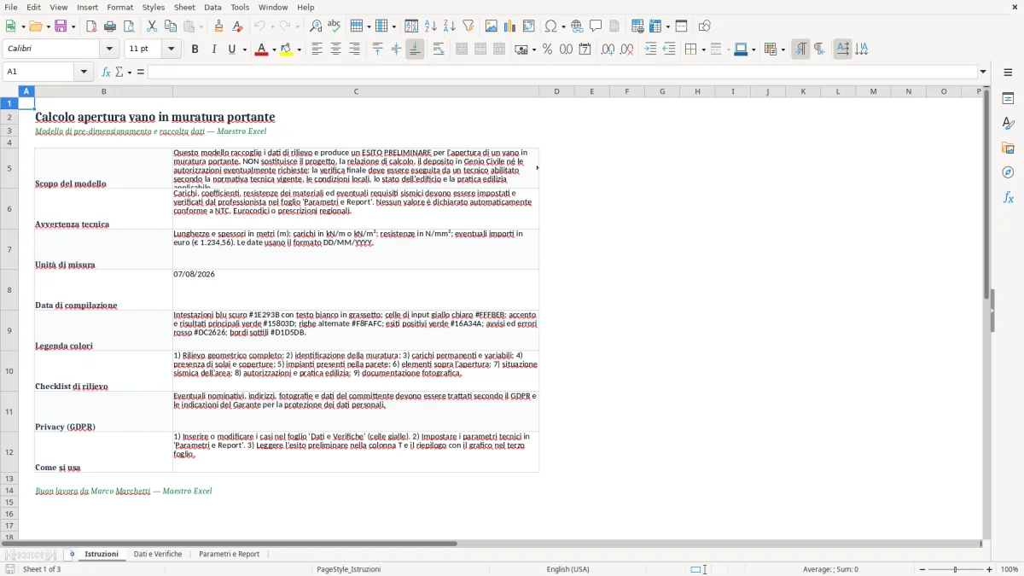Click the Merge and Center cells icon
The height and width of the screenshot is (576, 1024).
coord(462,49)
